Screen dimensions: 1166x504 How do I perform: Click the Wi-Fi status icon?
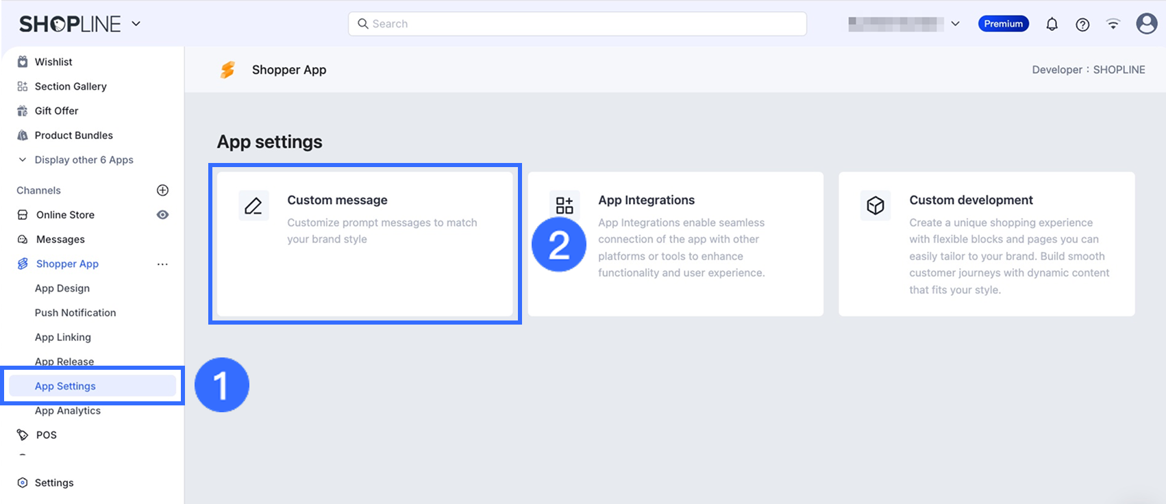coord(1113,24)
